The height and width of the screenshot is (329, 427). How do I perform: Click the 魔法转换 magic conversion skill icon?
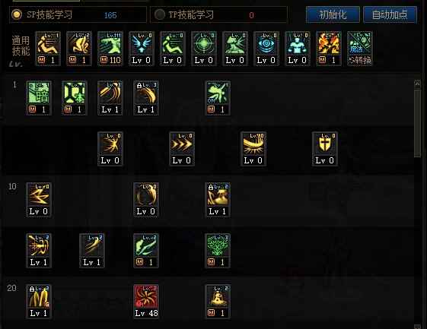pyautogui.click(x=360, y=49)
